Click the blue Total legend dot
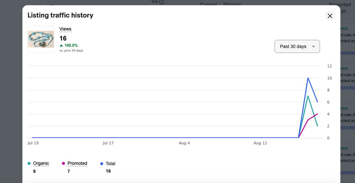Viewport: 355px width, 183px height. [x=102, y=164]
